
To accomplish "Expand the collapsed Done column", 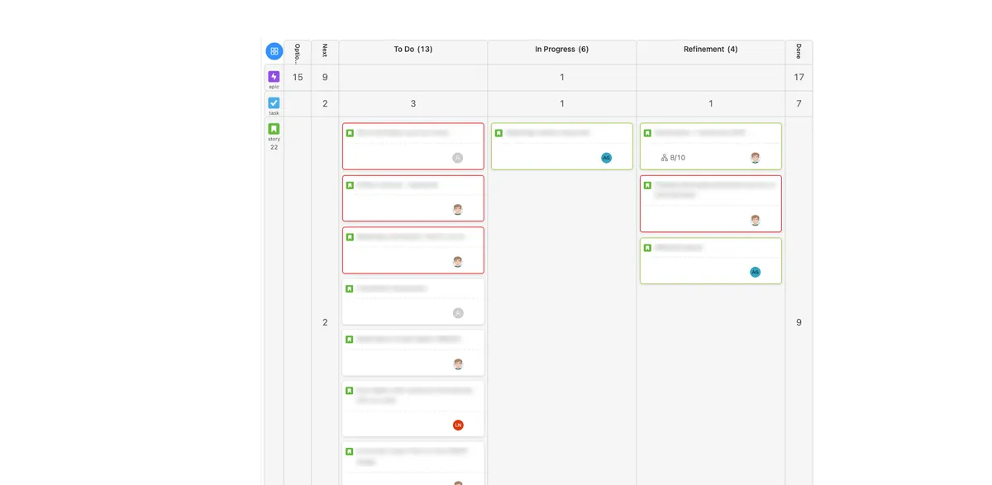I will pyautogui.click(x=799, y=52).
